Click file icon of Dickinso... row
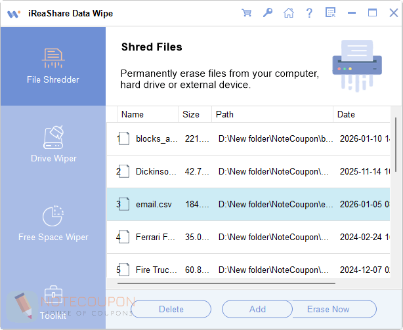The width and height of the screenshot is (403, 330). [124, 171]
